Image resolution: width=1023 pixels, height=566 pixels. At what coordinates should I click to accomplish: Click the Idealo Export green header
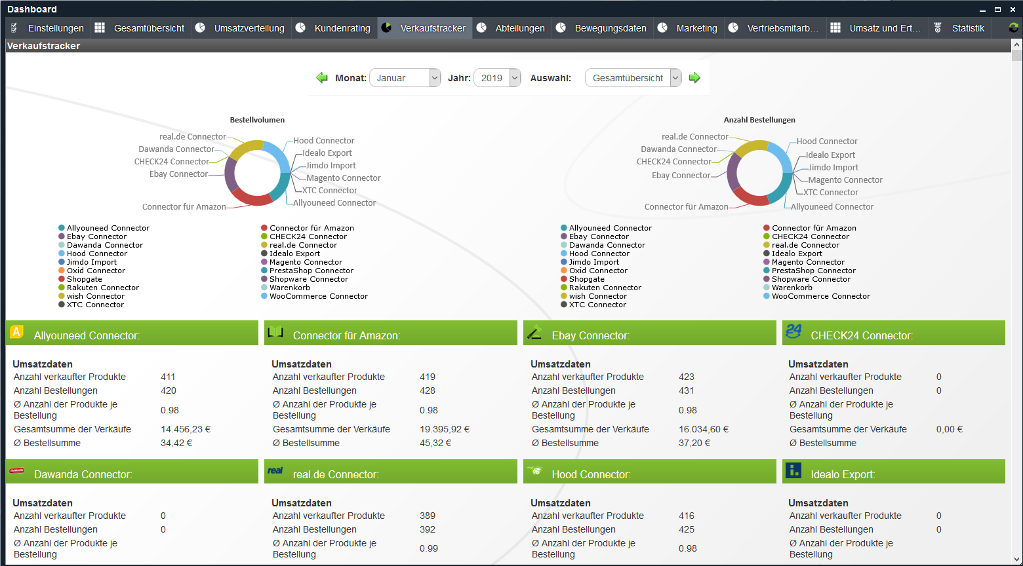(x=894, y=472)
